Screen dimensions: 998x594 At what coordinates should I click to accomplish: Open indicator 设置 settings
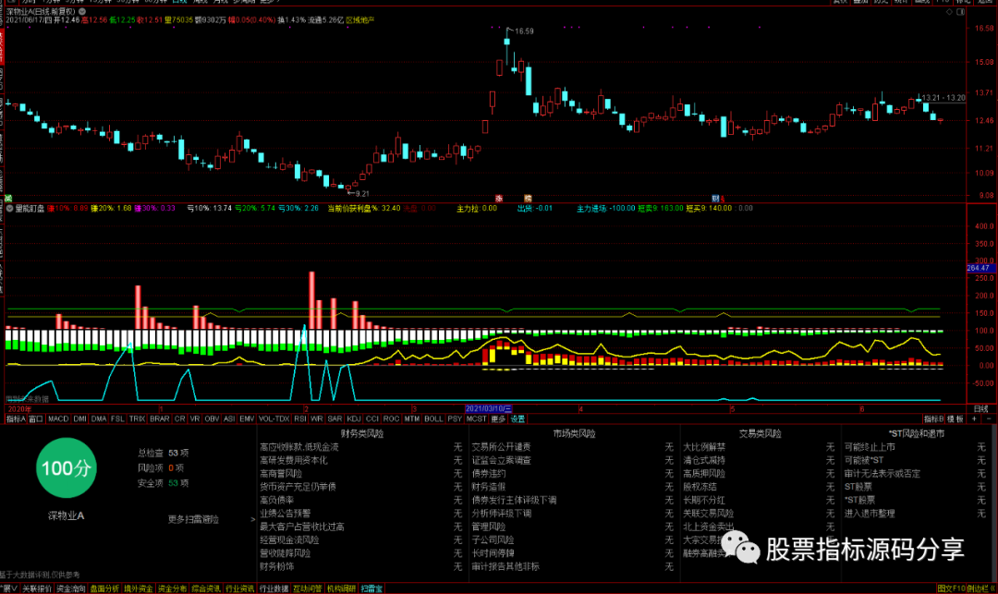point(517,419)
